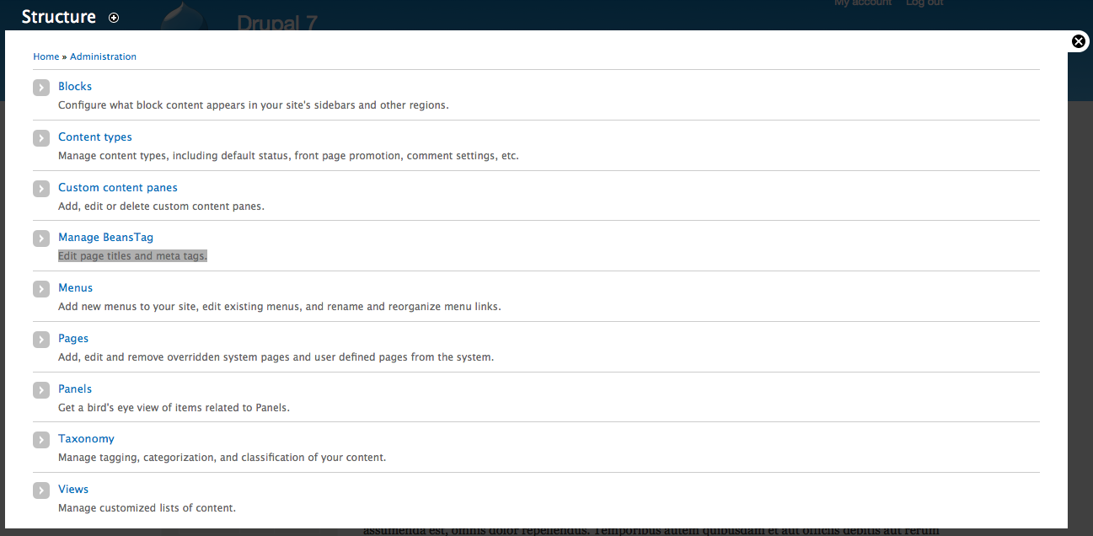Click the arrow icon beside Manage BeansTag

pos(41,239)
